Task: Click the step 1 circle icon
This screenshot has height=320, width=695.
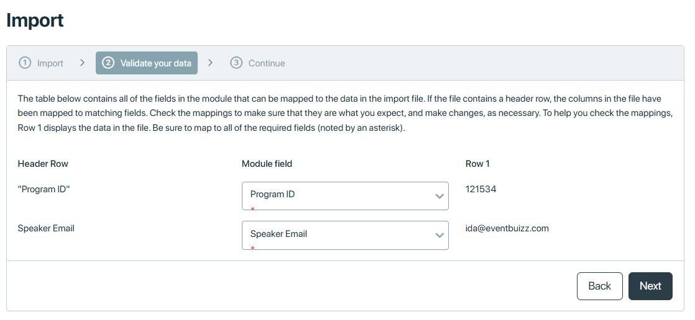Action: point(25,63)
